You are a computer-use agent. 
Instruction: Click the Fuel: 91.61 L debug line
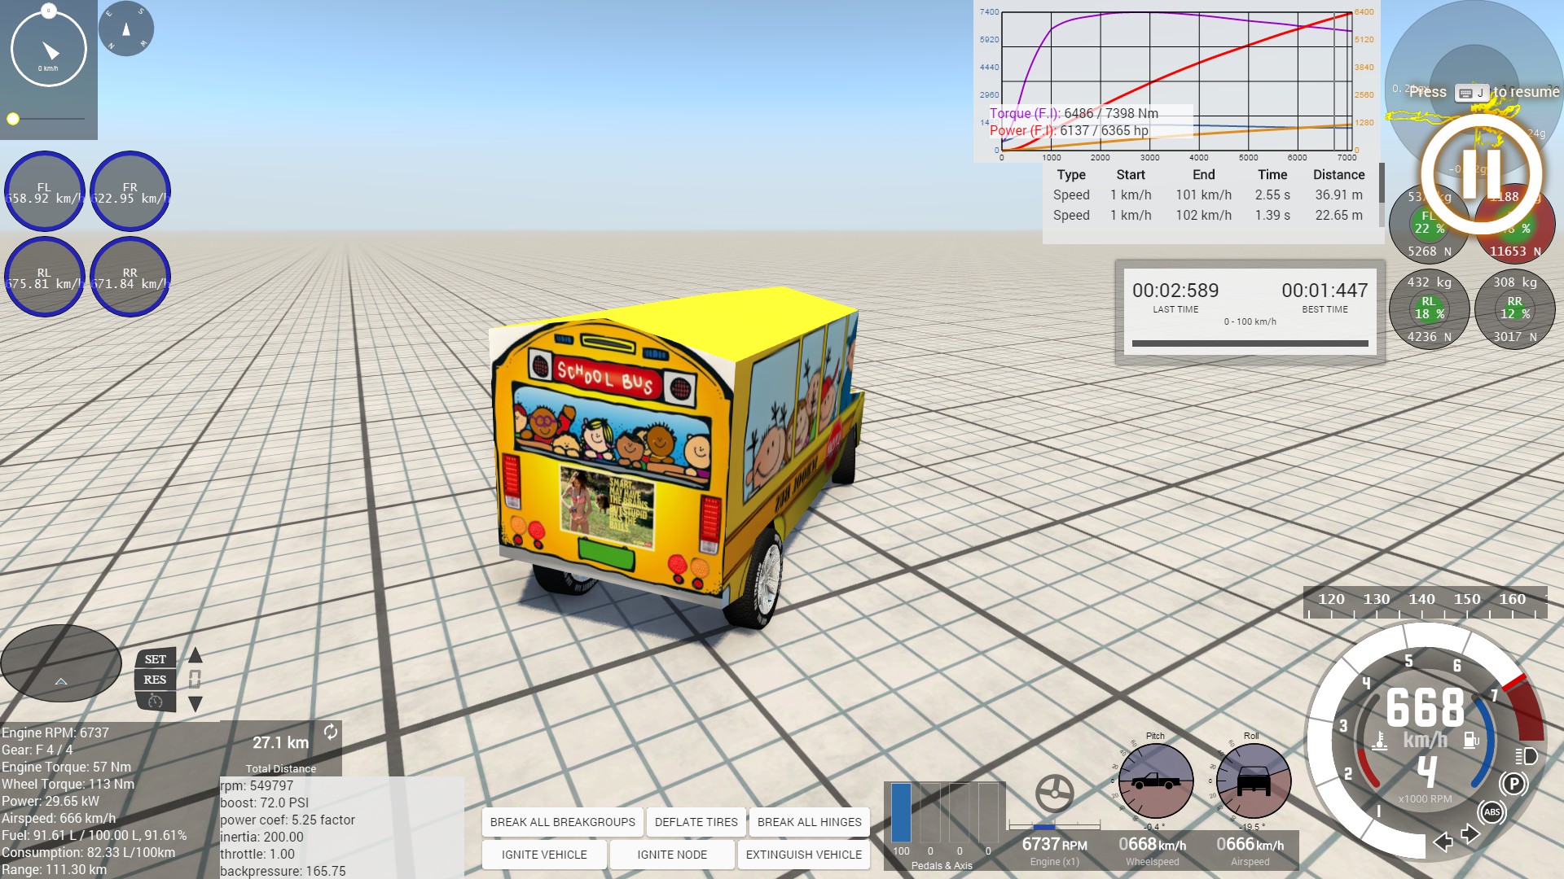click(x=94, y=835)
